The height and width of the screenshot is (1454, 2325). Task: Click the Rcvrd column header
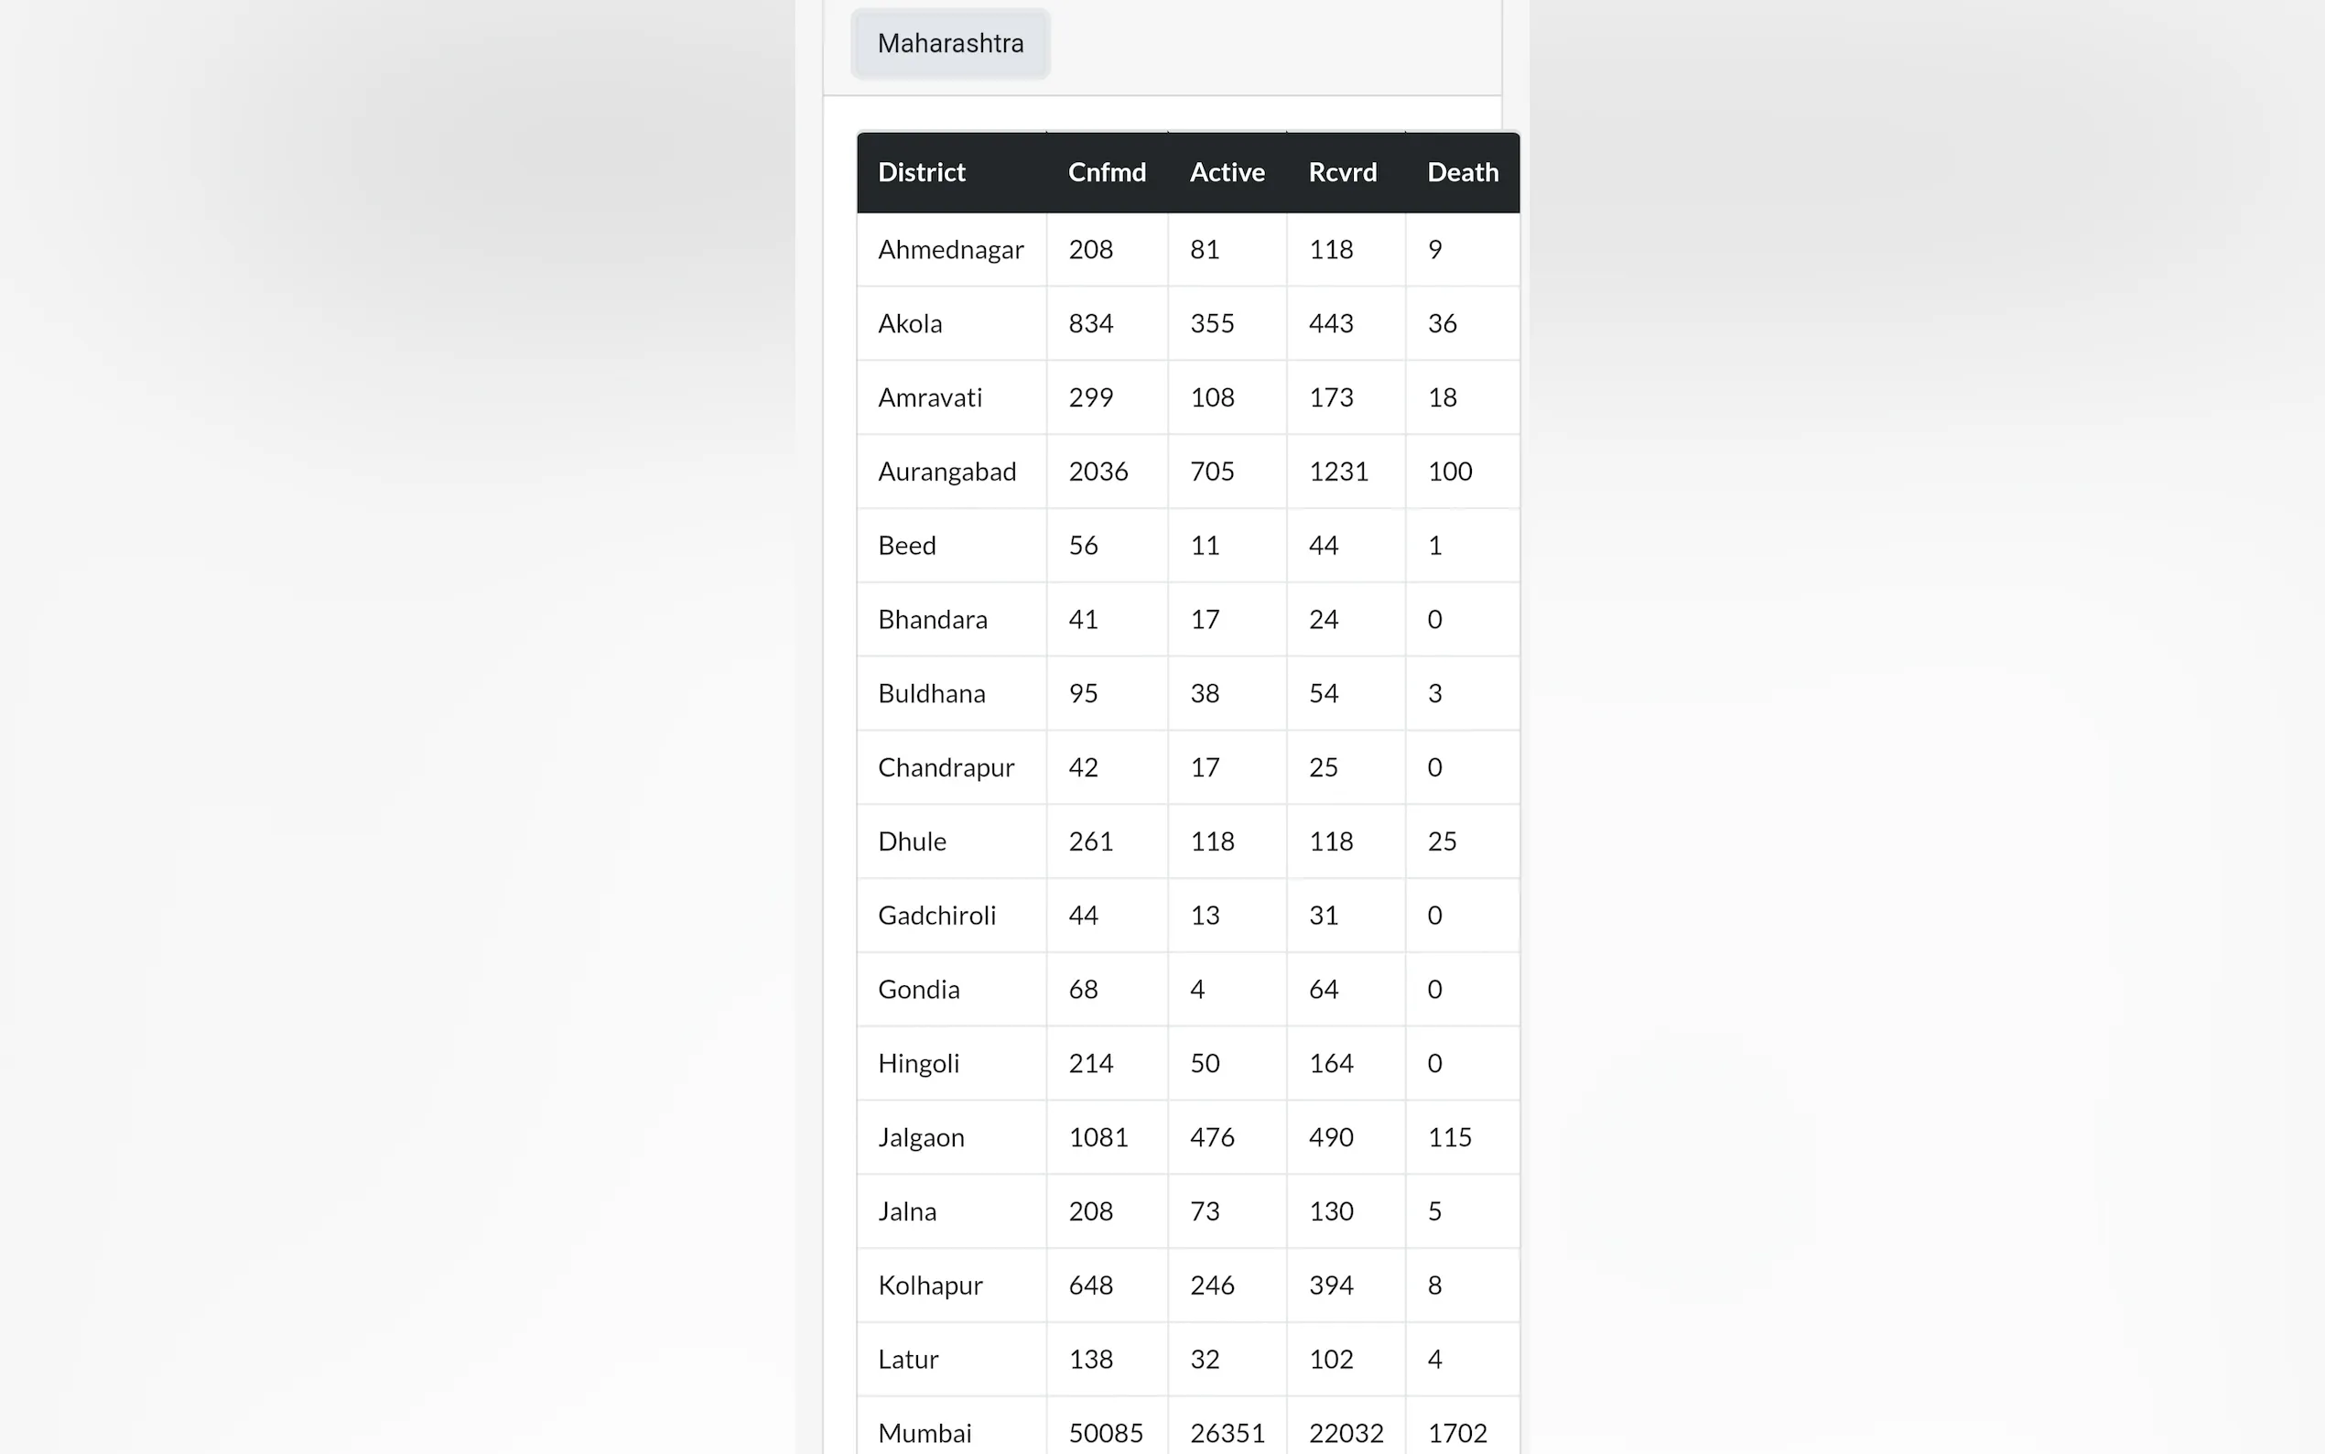pos(1343,173)
